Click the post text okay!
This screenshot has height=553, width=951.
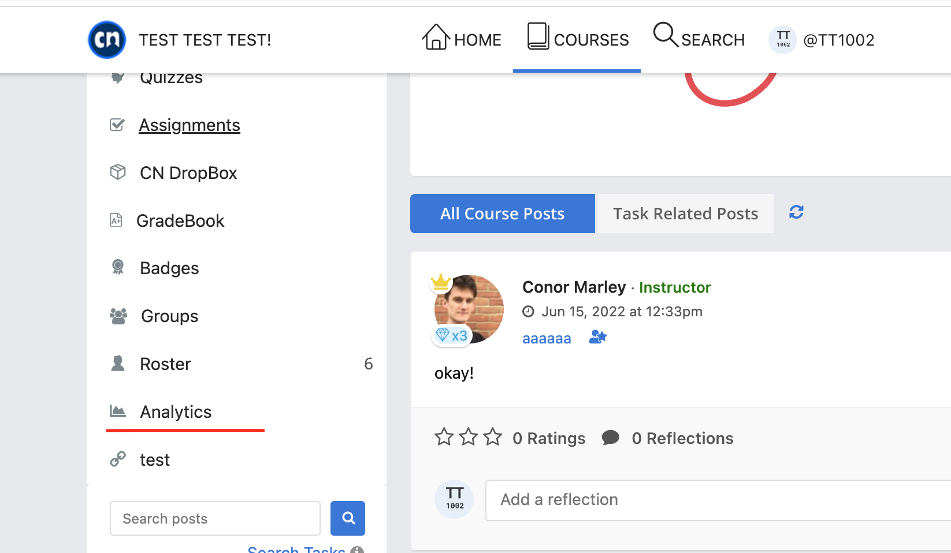pyautogui.click(x=454, y=373)
